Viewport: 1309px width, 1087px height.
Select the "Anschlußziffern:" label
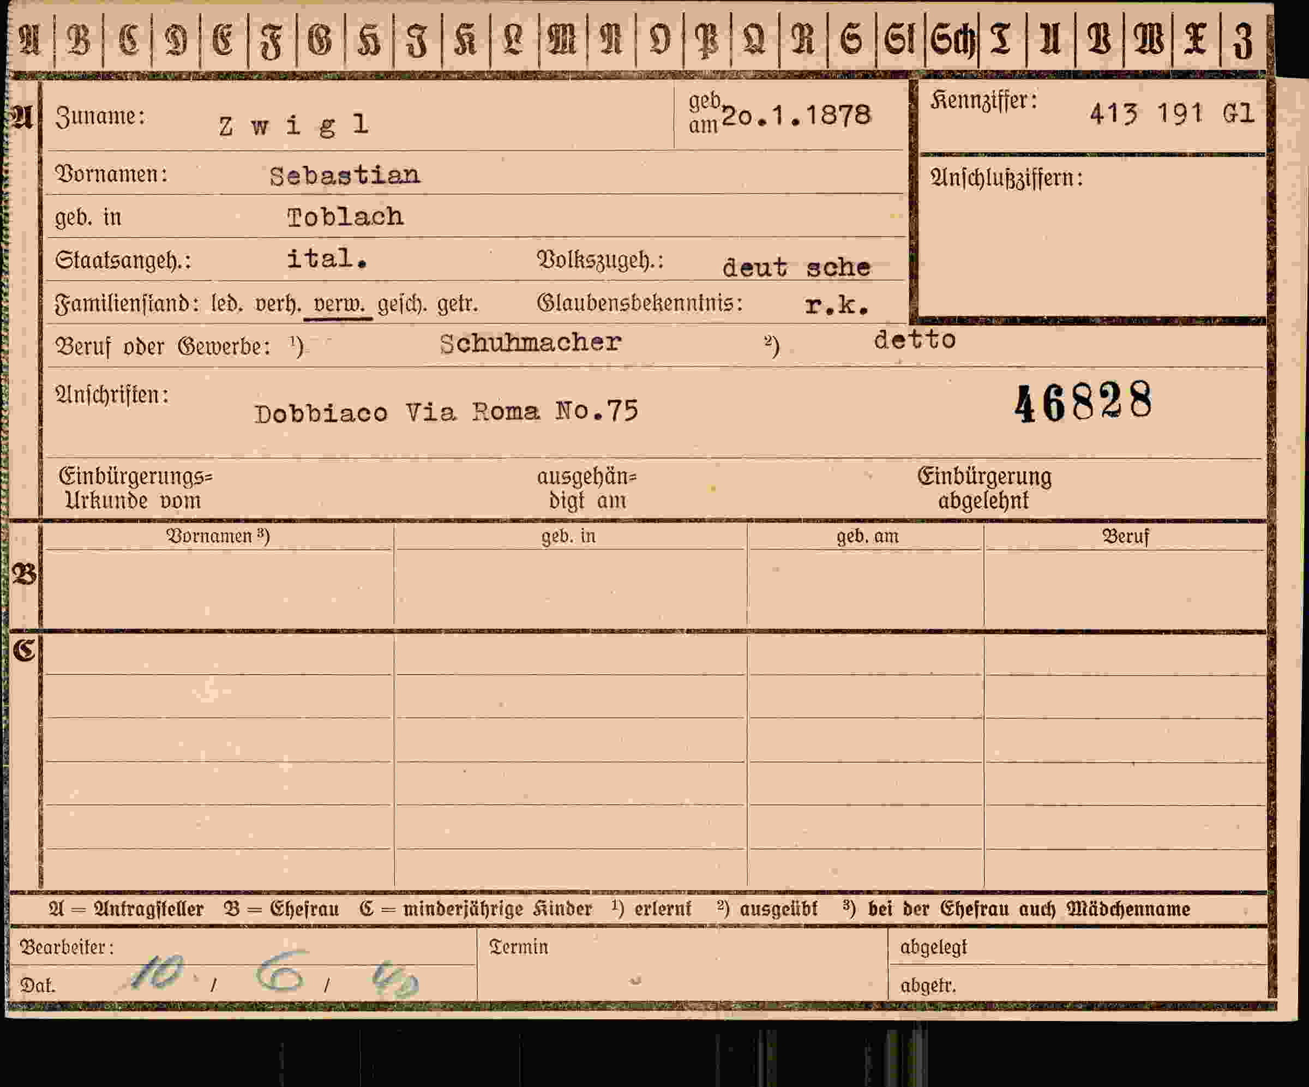tap(1007, 178)
